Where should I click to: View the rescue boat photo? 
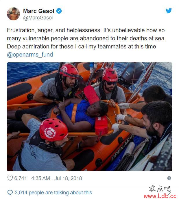[90, 117]
